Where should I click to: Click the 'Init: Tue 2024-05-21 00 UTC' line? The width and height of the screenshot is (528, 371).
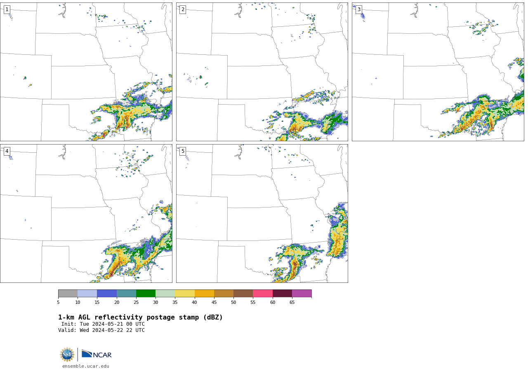[x=103, y=324]
